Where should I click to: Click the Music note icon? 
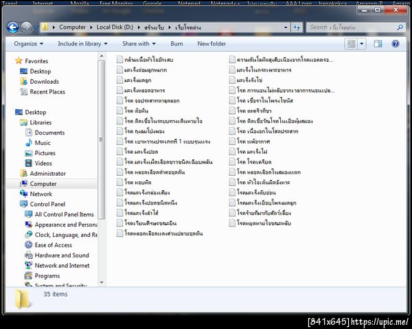point(29,143)
